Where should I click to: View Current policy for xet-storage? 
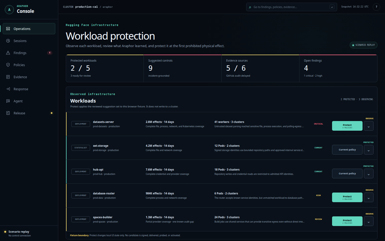click(347, 150)
